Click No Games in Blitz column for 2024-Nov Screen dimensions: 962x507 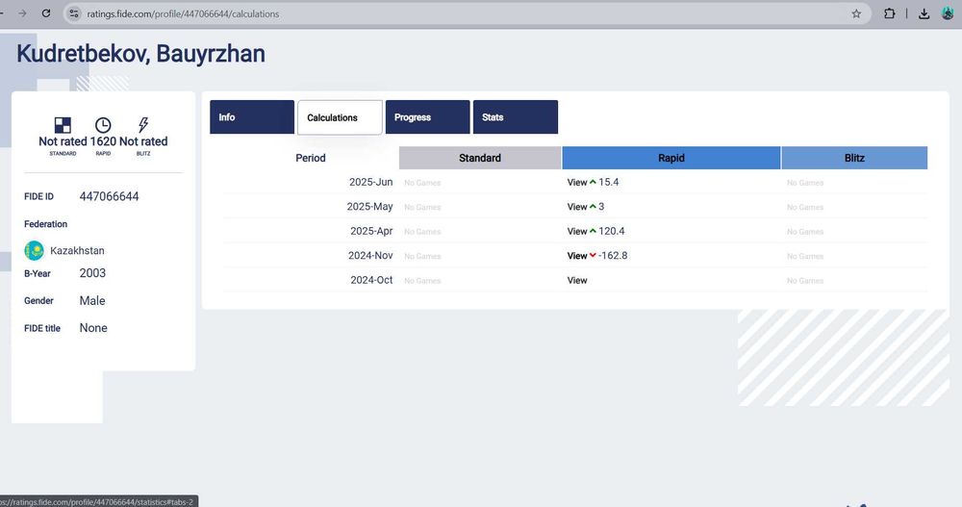[x=805, y=257]
